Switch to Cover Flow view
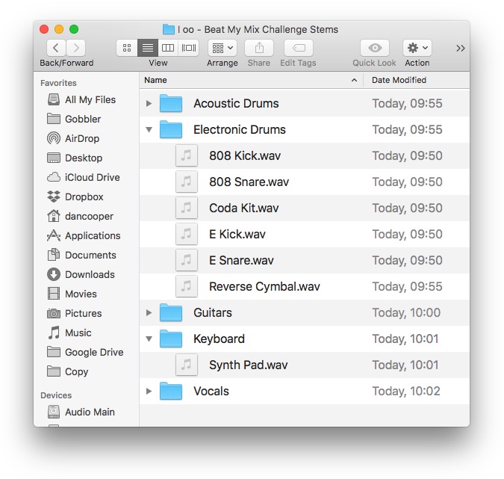 189,48
